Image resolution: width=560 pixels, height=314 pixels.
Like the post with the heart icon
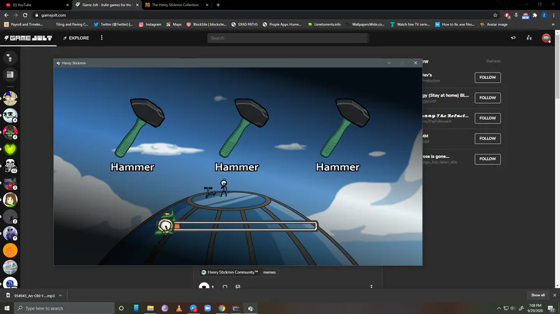[204, 286]
